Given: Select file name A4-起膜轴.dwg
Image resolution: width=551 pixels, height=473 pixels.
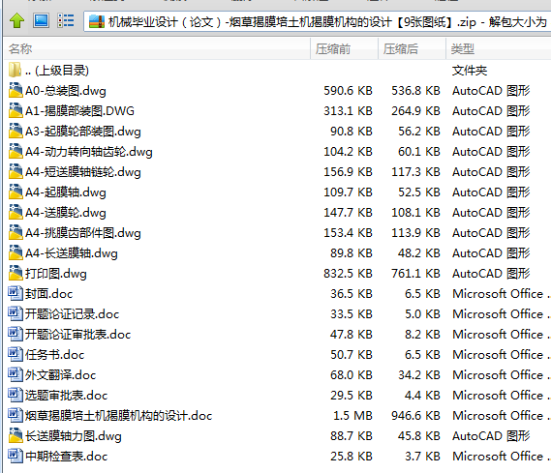Looking at the screenshot, I should (66, 192).
